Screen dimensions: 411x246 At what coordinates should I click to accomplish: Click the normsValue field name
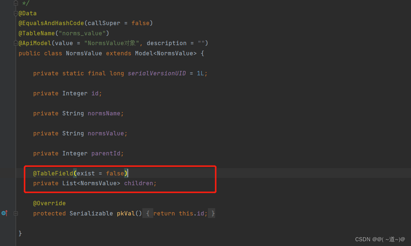tap(106, 133)
